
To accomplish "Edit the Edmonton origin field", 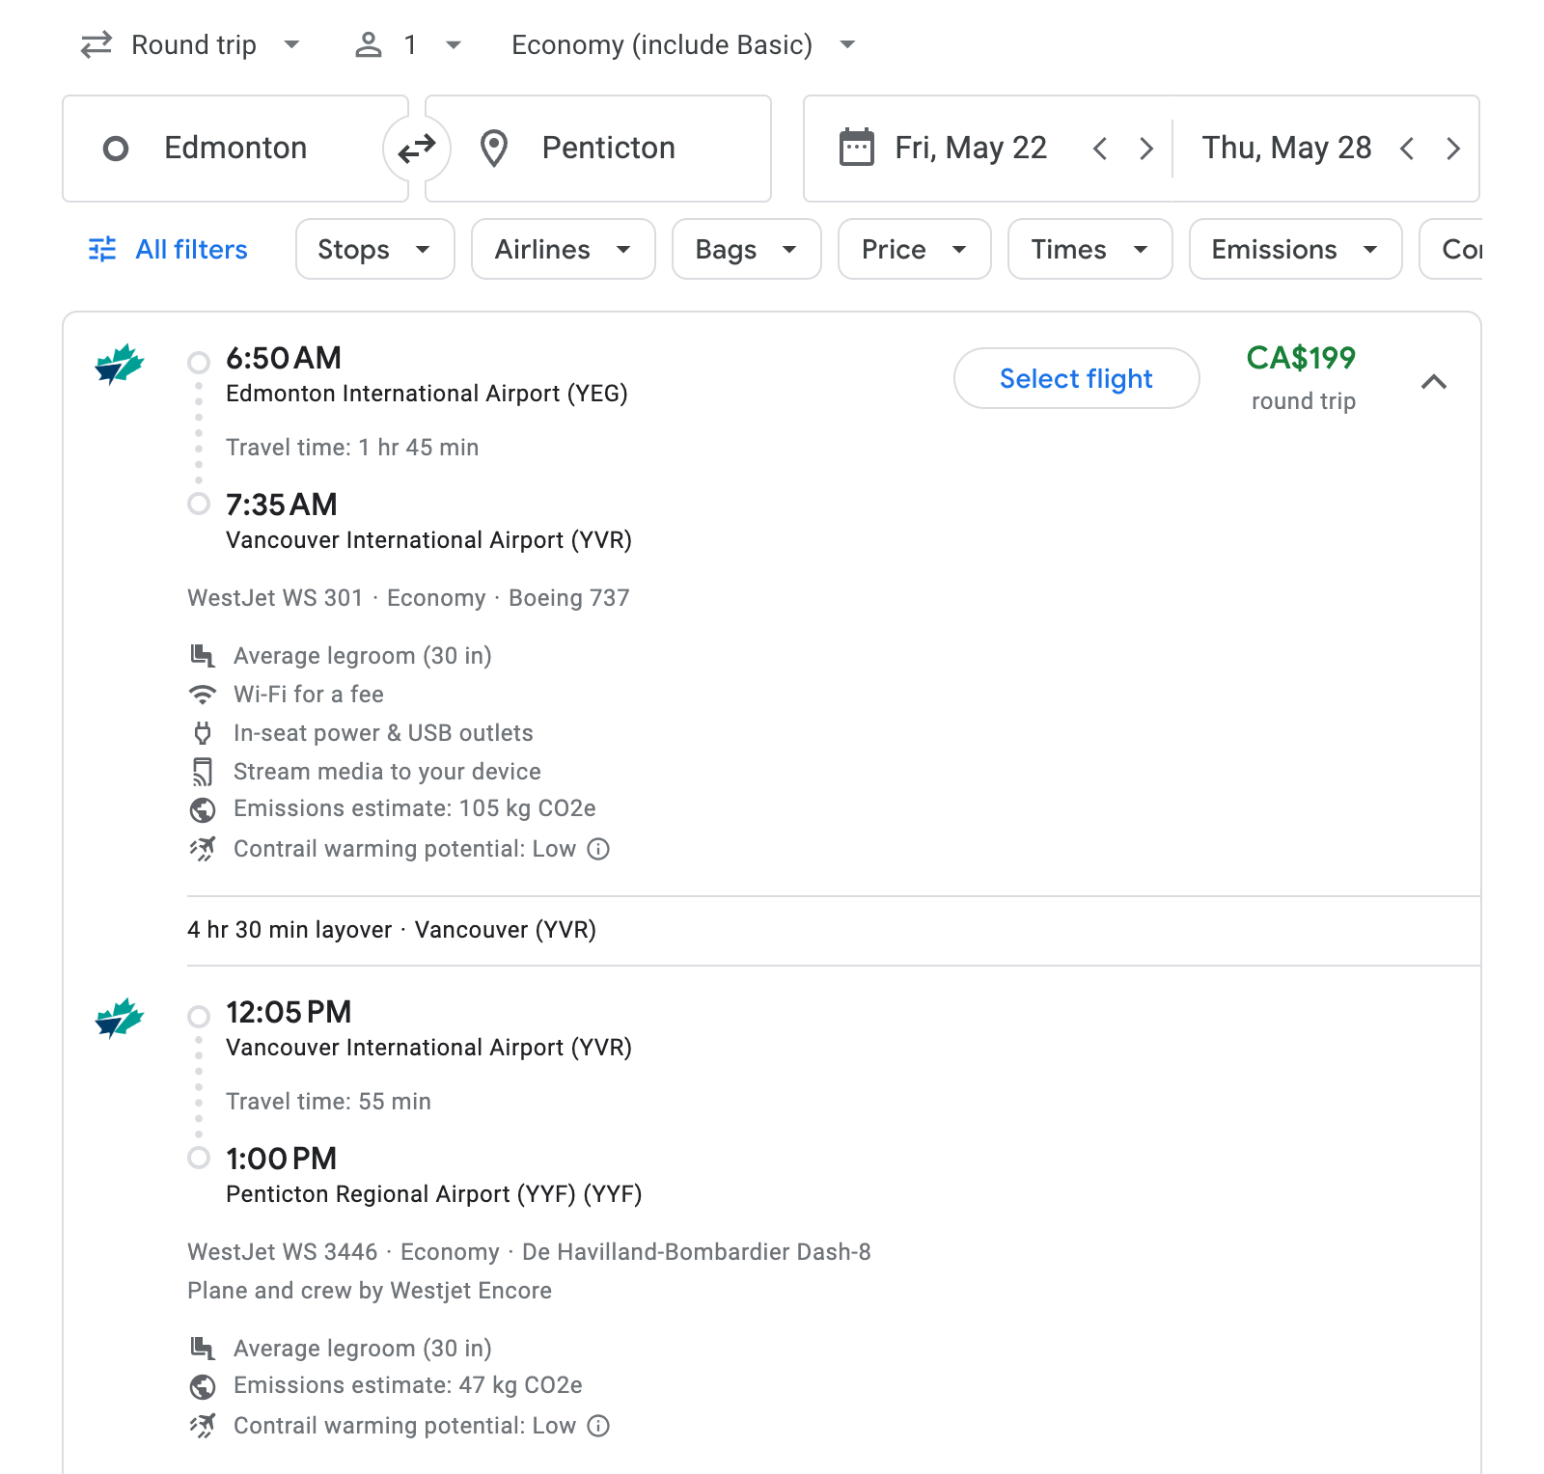I will click(x=235, y=149).
